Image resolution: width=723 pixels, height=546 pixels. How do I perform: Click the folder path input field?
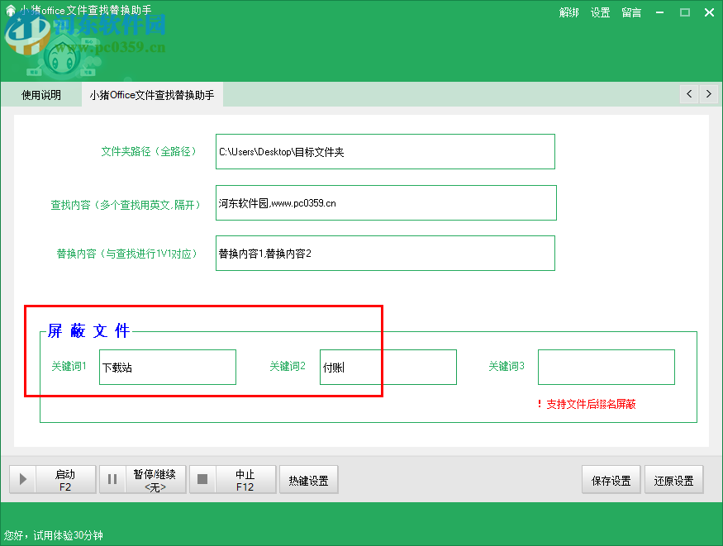click(x=384, y=151)
